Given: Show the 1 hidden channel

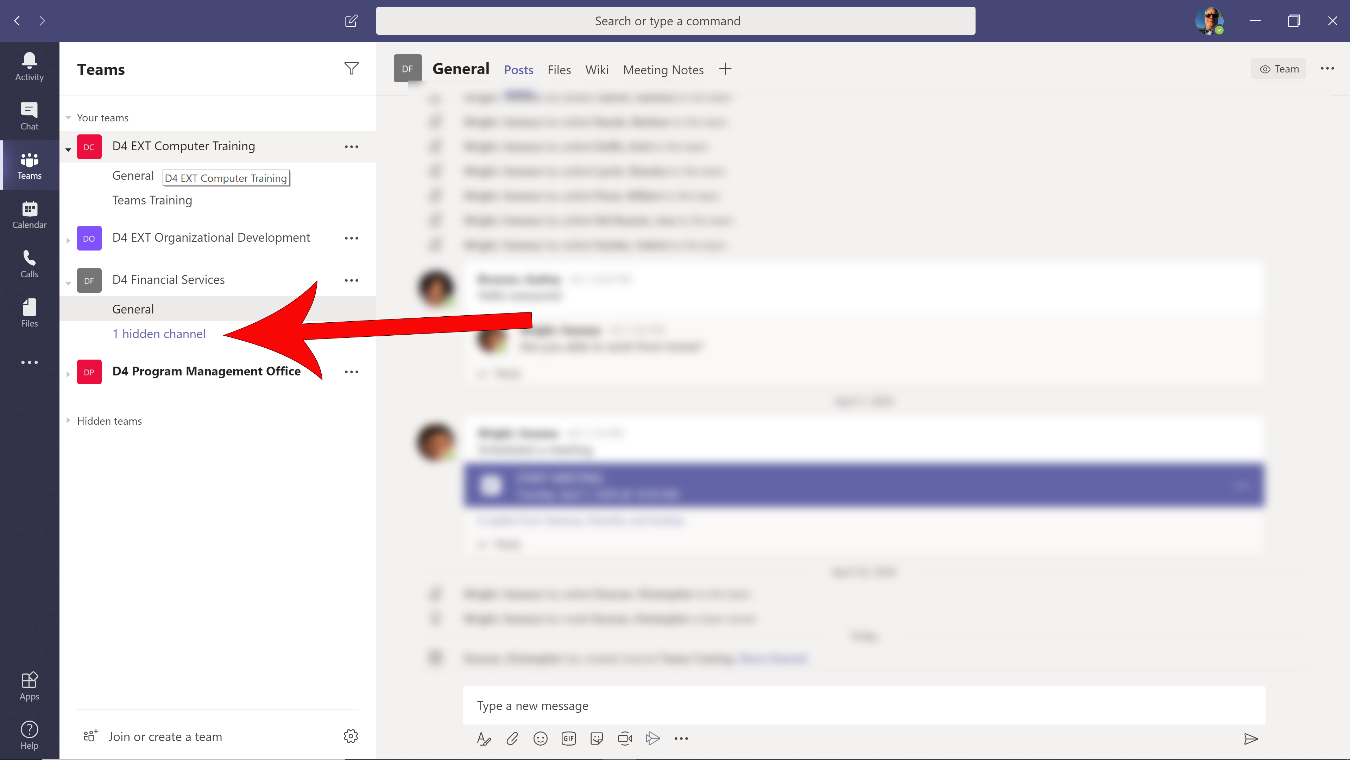Looking at the screenshot, I should pyautogui.click(x=159, y=334).
